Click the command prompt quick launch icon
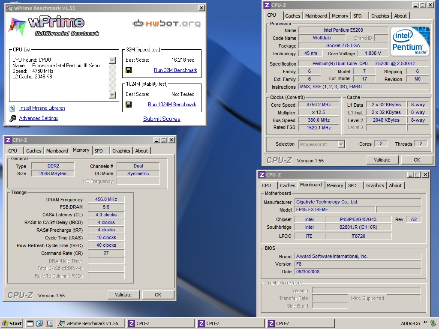This screenshot has width=439, height=329. coord(30,324)
